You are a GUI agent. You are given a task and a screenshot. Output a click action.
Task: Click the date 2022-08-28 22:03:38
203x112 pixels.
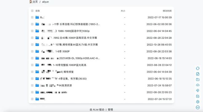(x=159, y=52)
